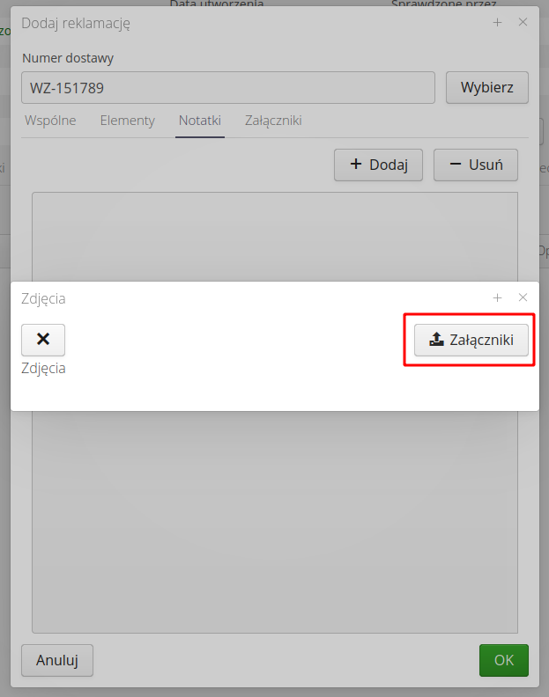Confirm with the green OK button
Image resolution: width=549 pixels, height=697 pixels.
tap(503, 660)
